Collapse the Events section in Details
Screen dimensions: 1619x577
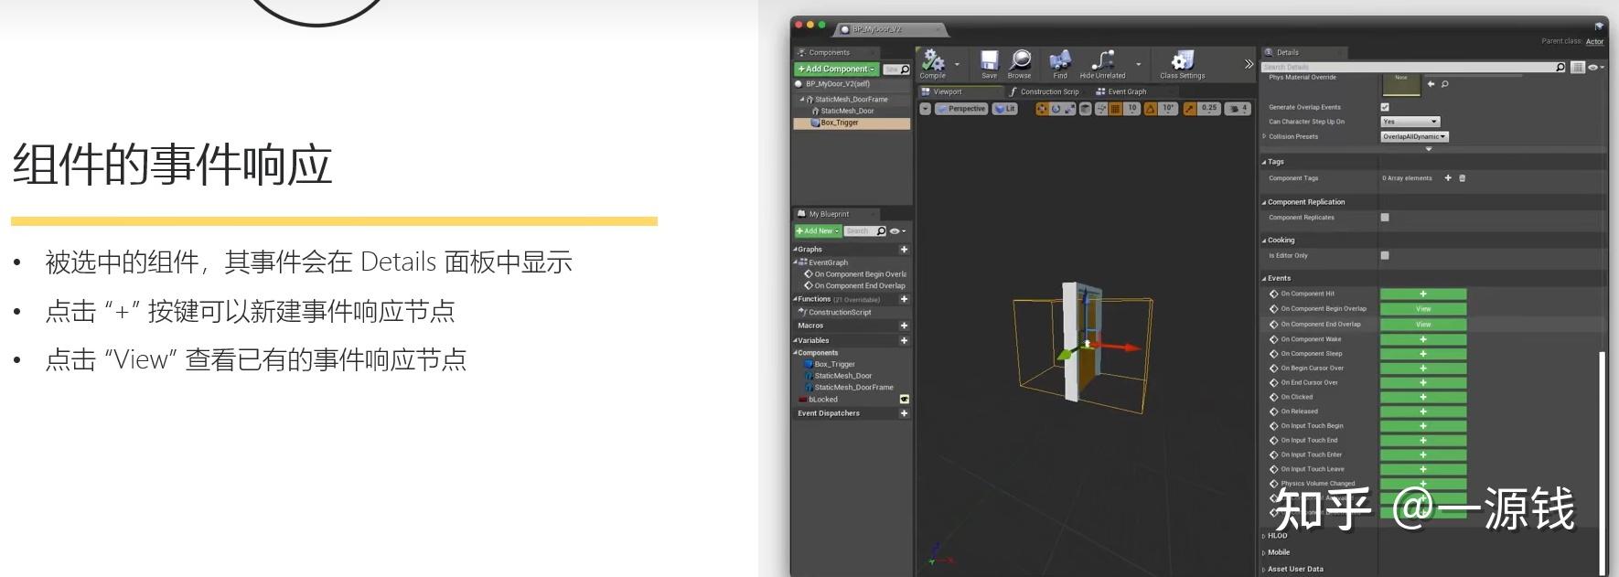point(1264,279)
